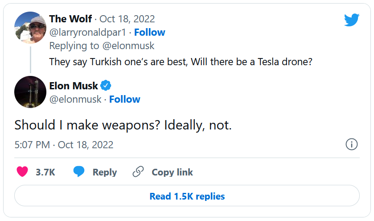374x221 pixels.
Task: Open Elon Musk's profile picture
Action: [30, 92]
